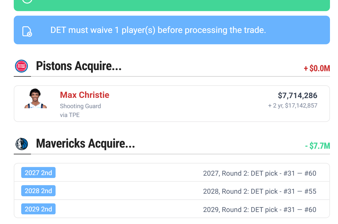Click the 2028 Round 2 DET pick description

[260, 191]
